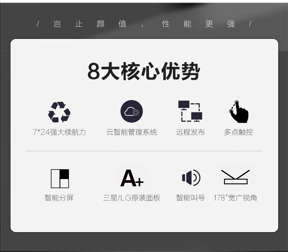288x252 pixels.
Task: Click the '智能分屏' caption
Action: click(59, 198)
